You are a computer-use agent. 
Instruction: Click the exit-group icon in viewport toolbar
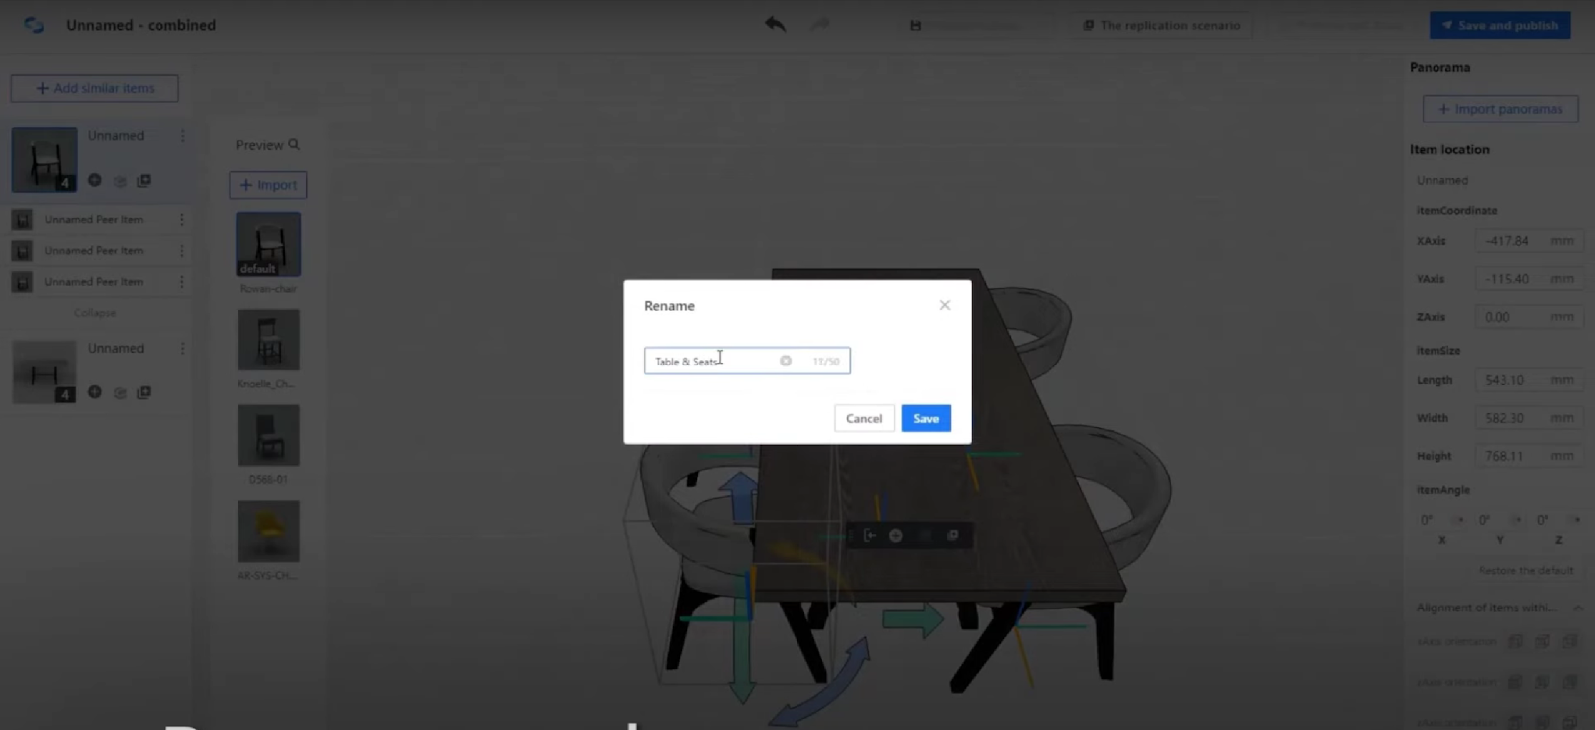tap(869, 535)
